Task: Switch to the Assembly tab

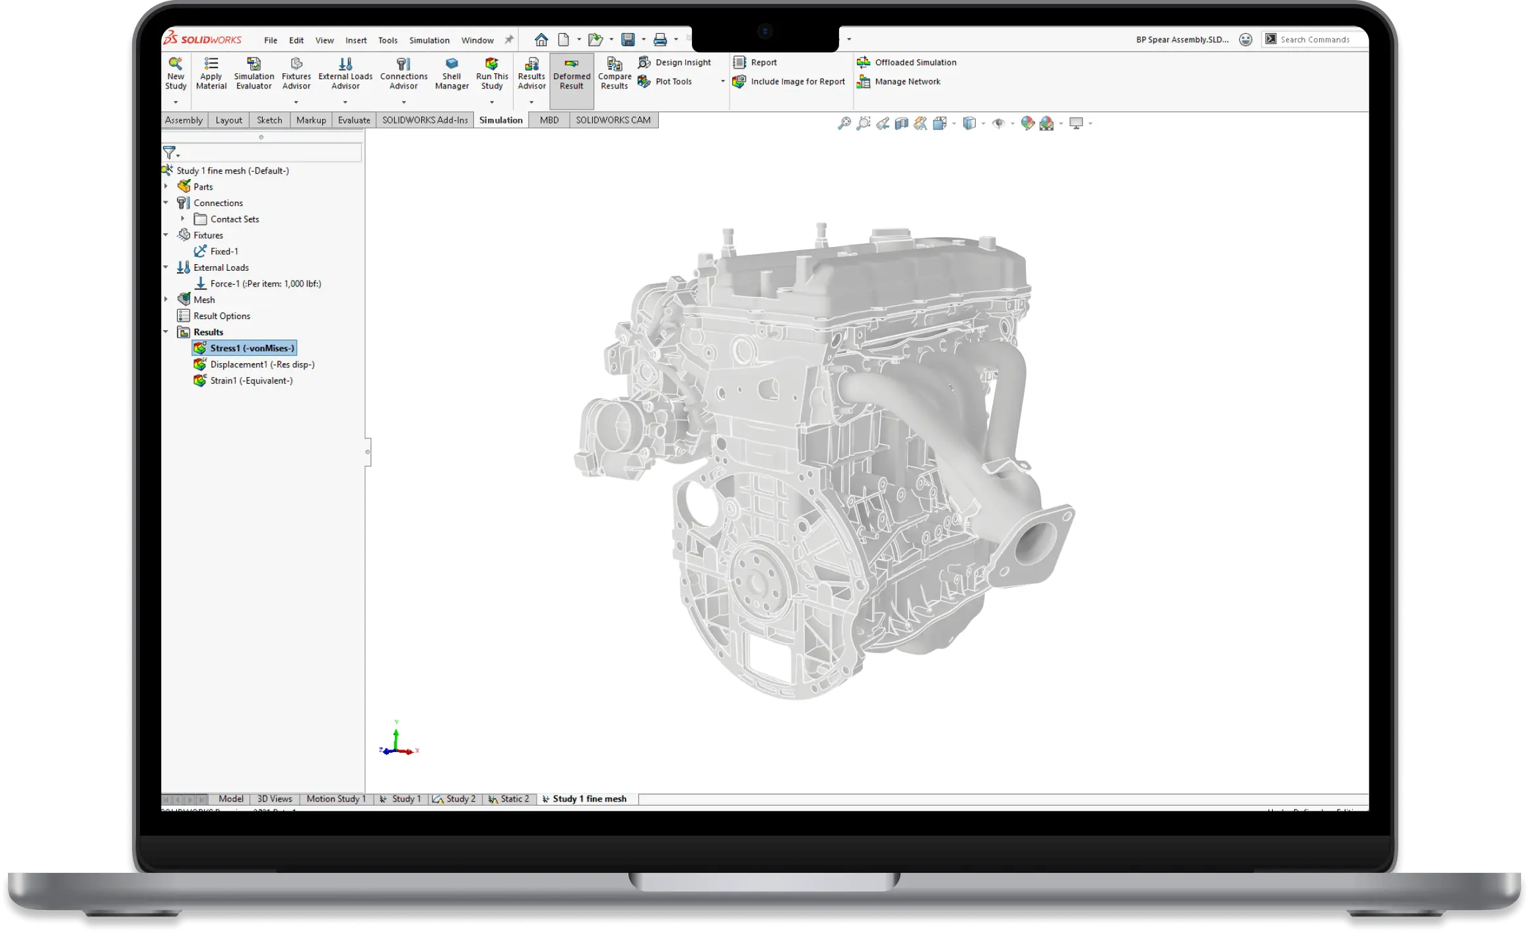Action: (x=184, y=120)
